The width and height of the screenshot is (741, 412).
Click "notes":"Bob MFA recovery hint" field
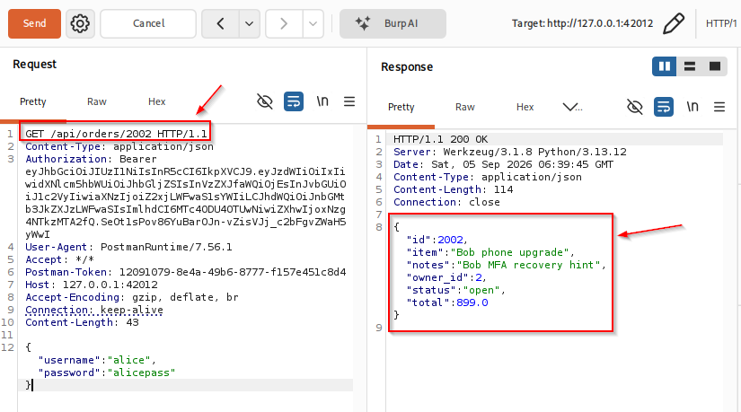click(506, 265)
